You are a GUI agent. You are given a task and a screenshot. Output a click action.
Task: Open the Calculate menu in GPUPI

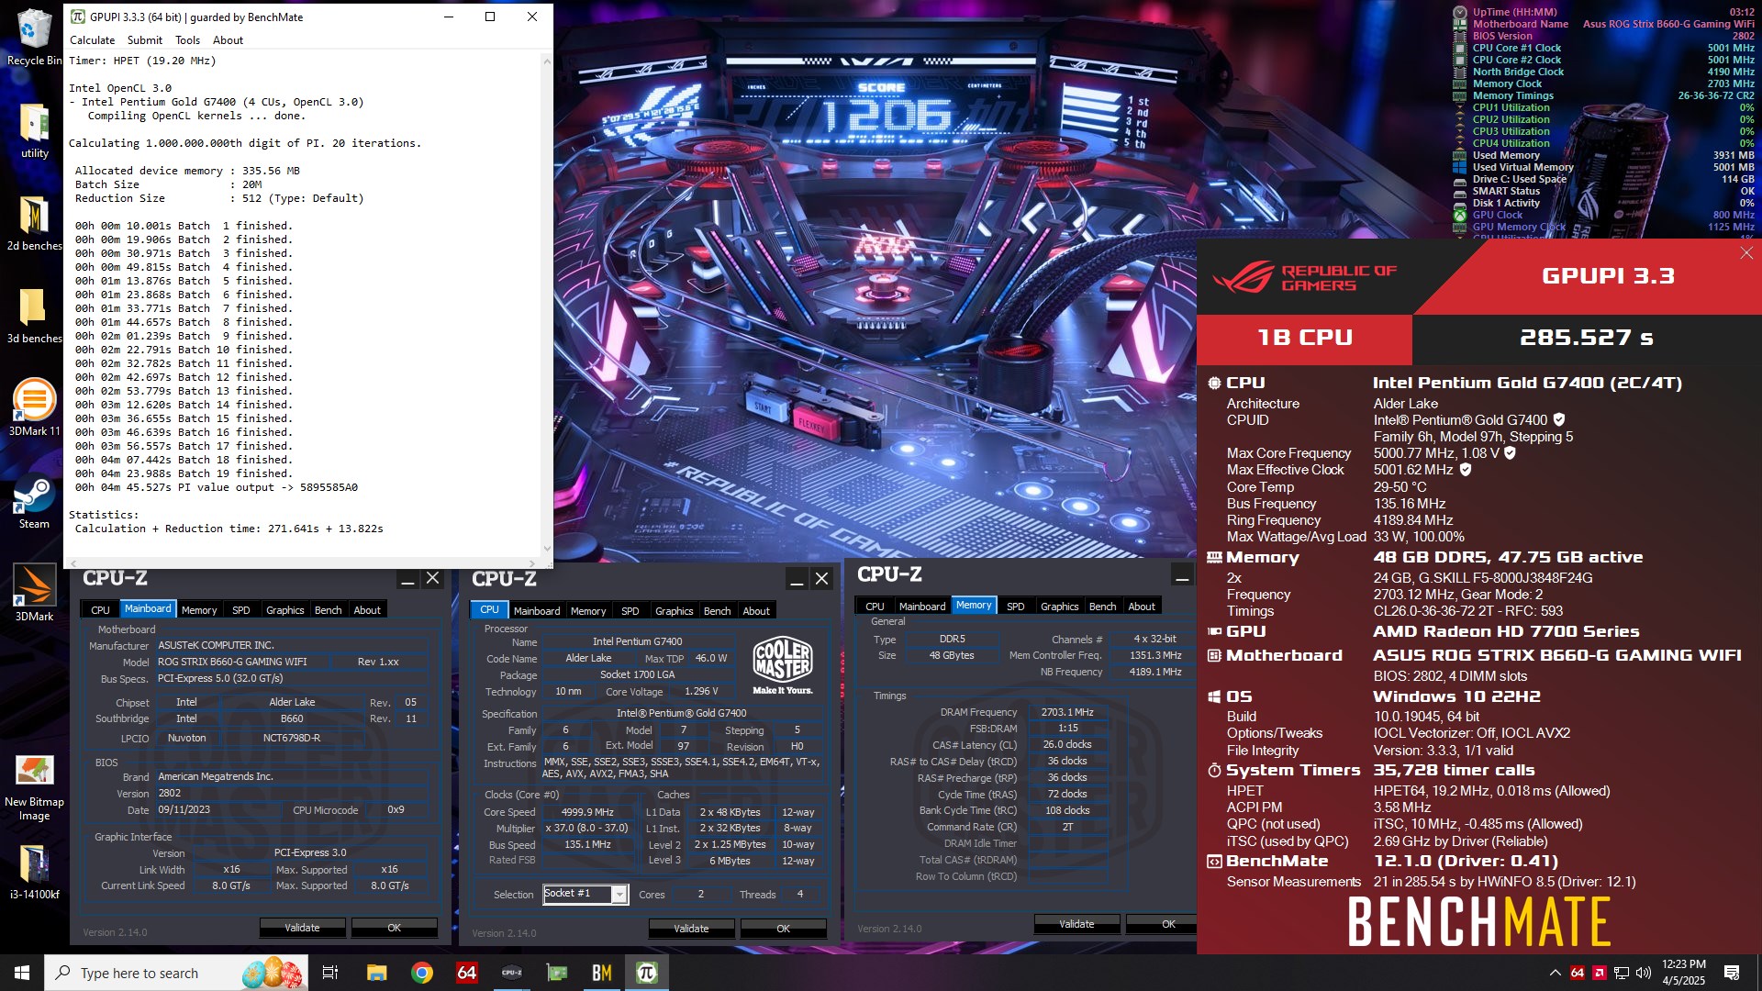93,40
